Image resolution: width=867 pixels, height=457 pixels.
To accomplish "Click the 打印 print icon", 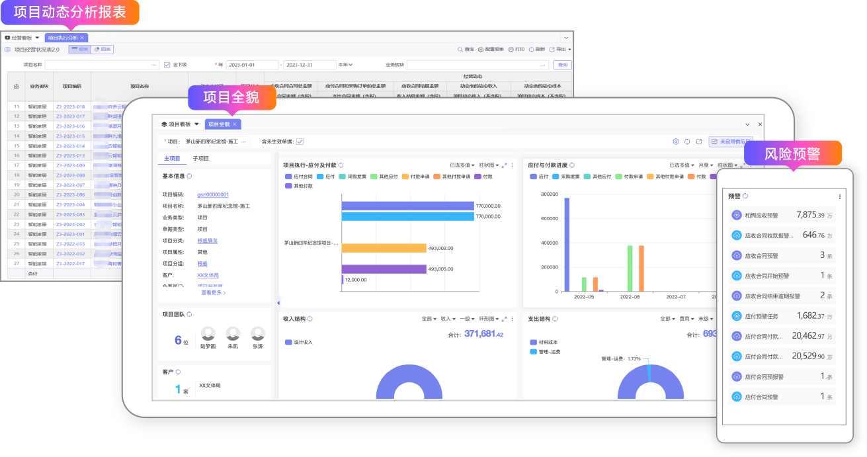I will click(x=511, y=50).
